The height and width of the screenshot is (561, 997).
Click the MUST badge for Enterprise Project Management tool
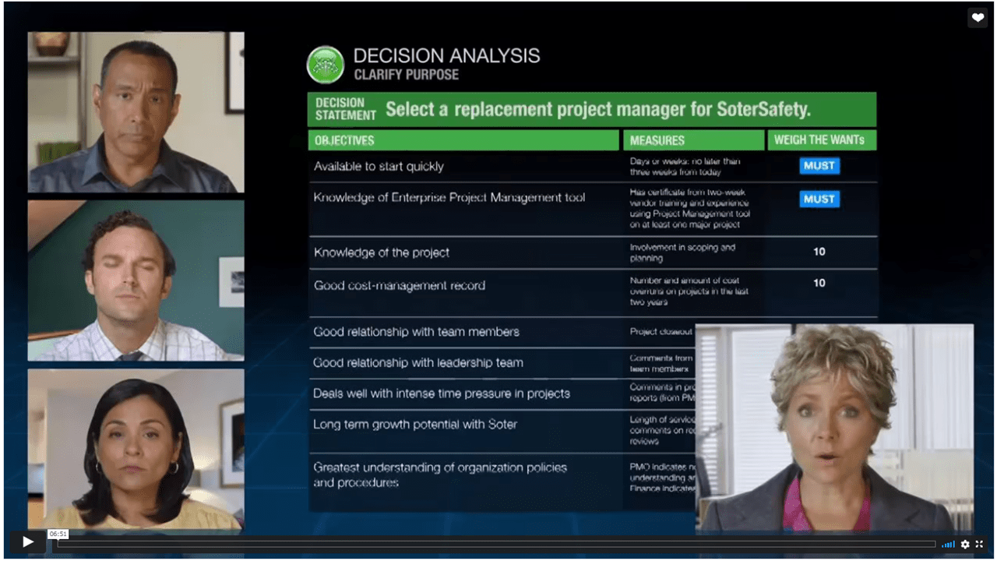click(x=819, y=199)
